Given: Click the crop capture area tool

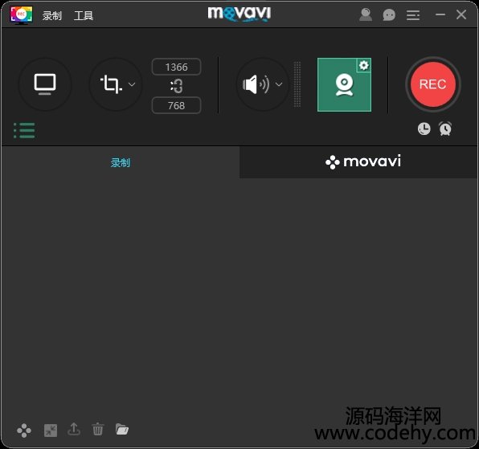Looking at the screenshot, I should pyautogui.click(x=111, y=84).
